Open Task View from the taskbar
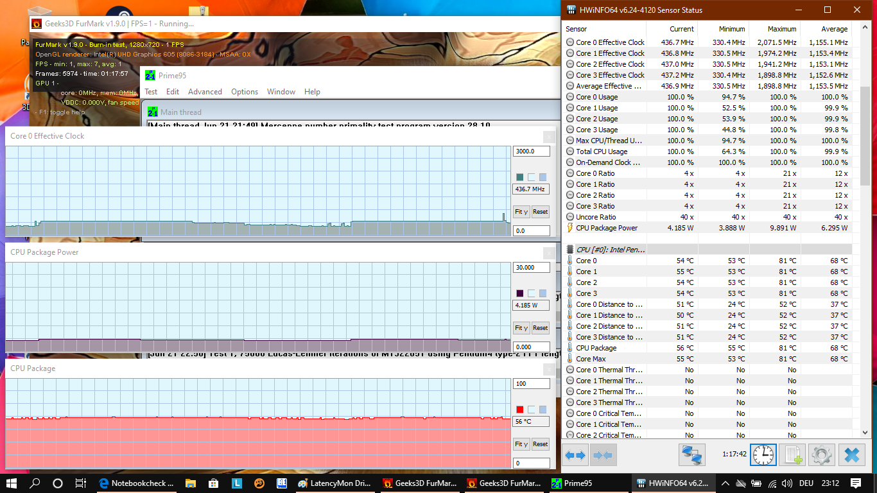The width and height of the screenshot is (877, 493). (81, 483)
